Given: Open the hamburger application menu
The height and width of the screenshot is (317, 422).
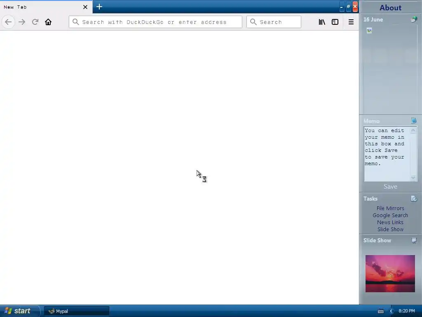Looking at the screenshot, I should pyautogui.click(x=351, y=22).
